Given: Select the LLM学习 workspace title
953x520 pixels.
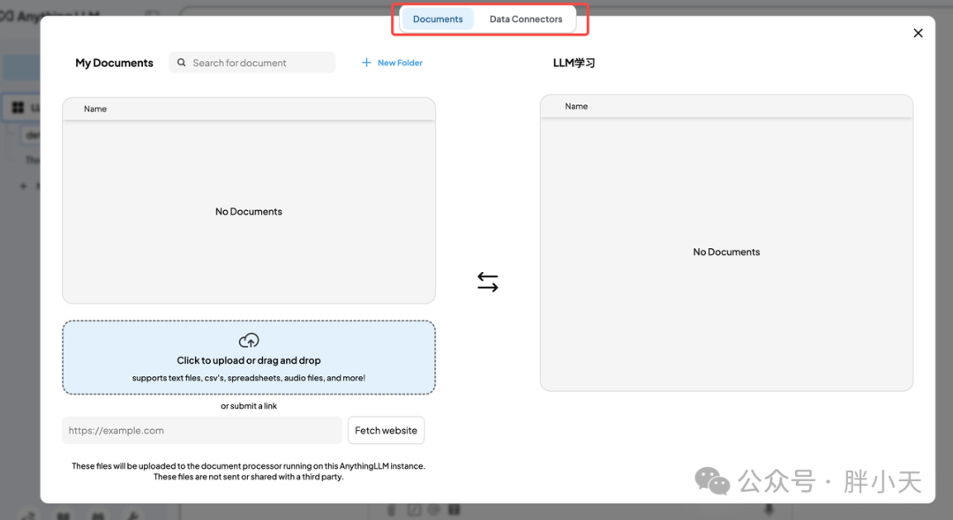Looking at the screenshot, I should pyautogui.click(x=574, y=63).
